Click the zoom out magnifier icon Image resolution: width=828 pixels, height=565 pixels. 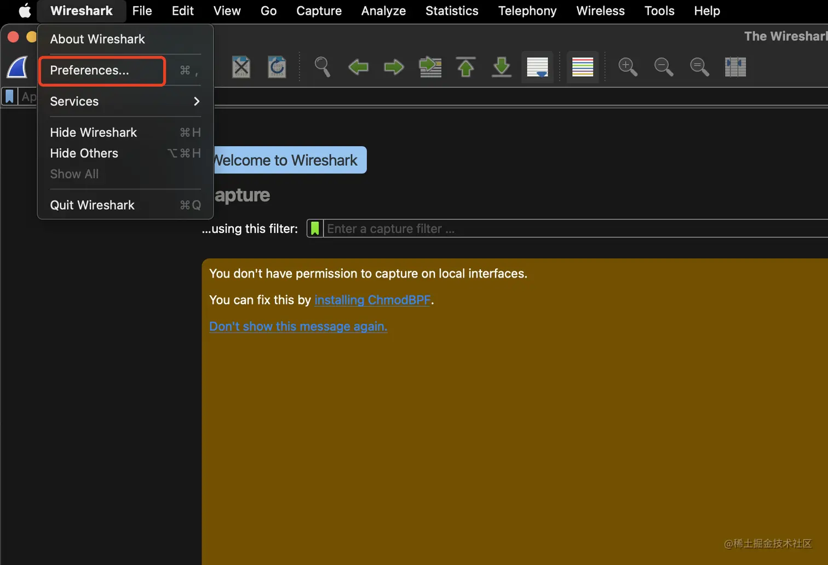(x=664, y=67)
